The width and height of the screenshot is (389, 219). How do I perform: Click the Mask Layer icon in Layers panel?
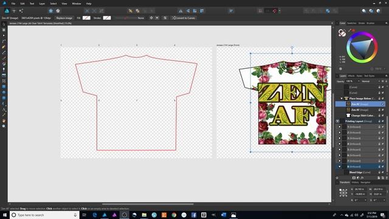click(x=354, y=178)
